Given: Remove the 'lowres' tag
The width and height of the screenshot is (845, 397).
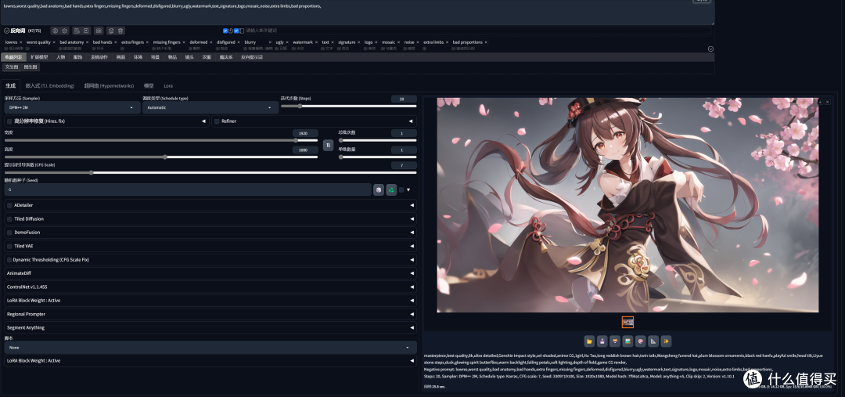Looking at the screenshot, I should tap(21, 42).
